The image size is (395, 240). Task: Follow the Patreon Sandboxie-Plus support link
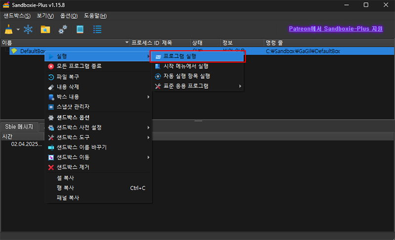tap(336, 29)
